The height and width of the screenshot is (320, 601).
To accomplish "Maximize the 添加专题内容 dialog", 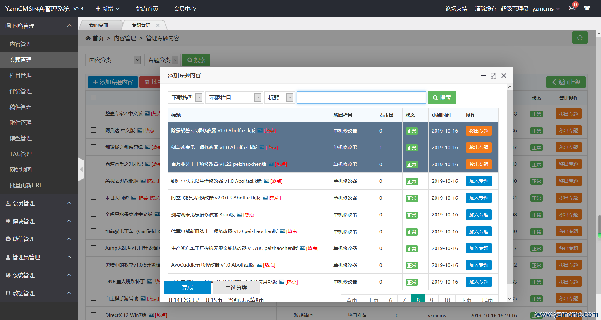I will (493, 76).
